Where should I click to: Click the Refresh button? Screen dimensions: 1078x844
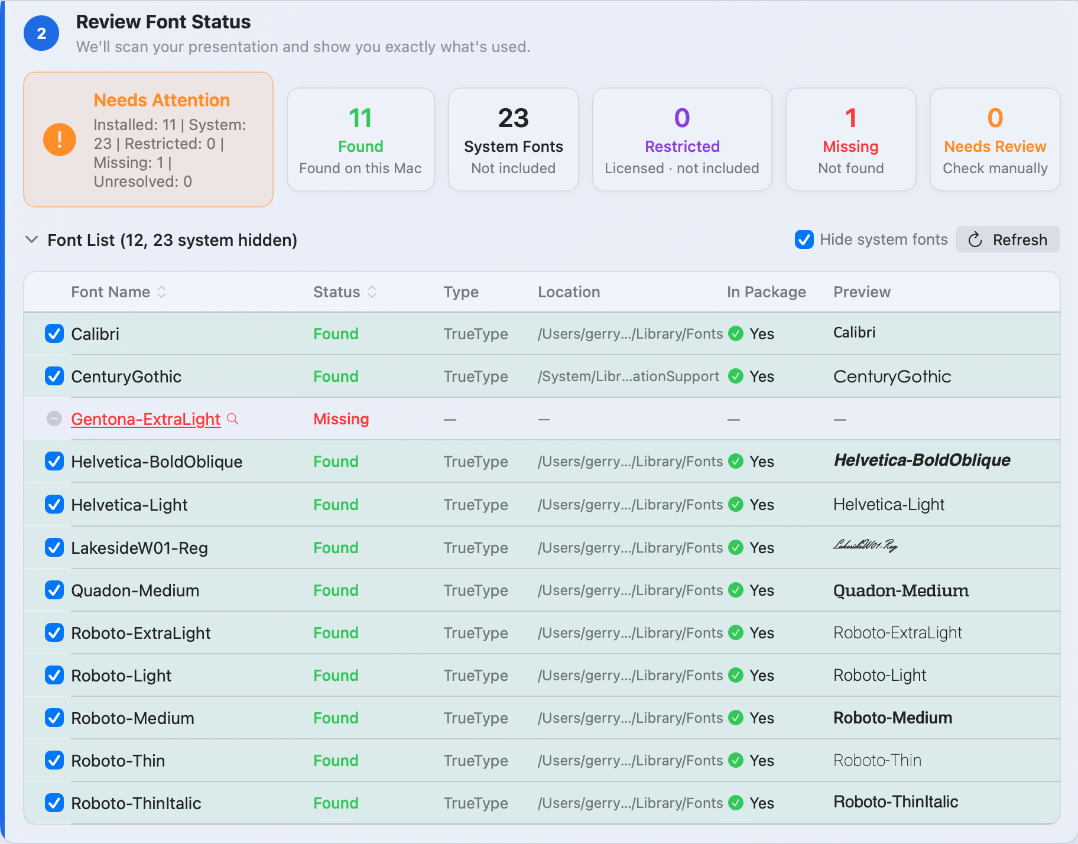click(1008, 239)
